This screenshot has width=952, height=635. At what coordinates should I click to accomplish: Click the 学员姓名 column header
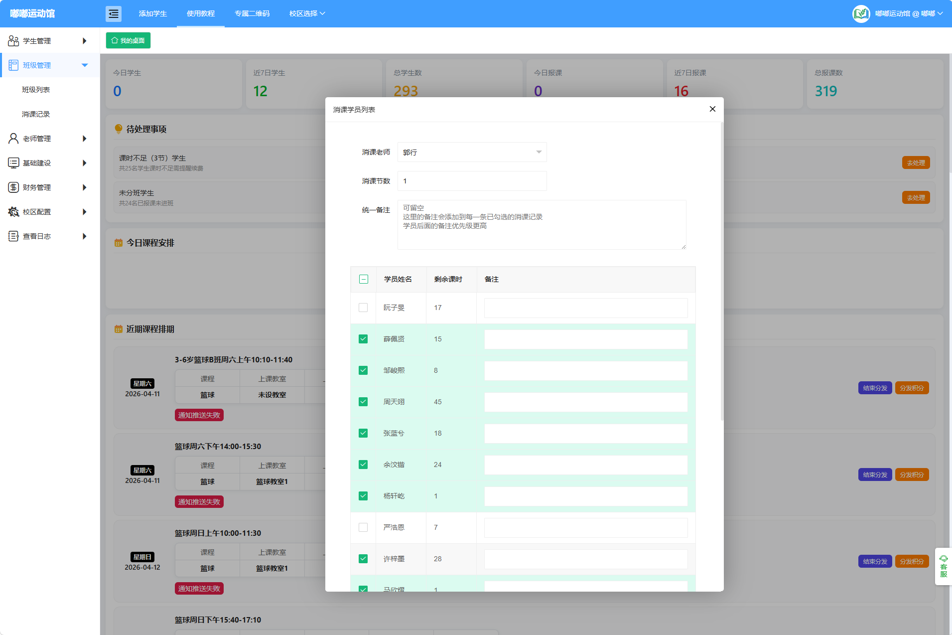pos(398,279)
